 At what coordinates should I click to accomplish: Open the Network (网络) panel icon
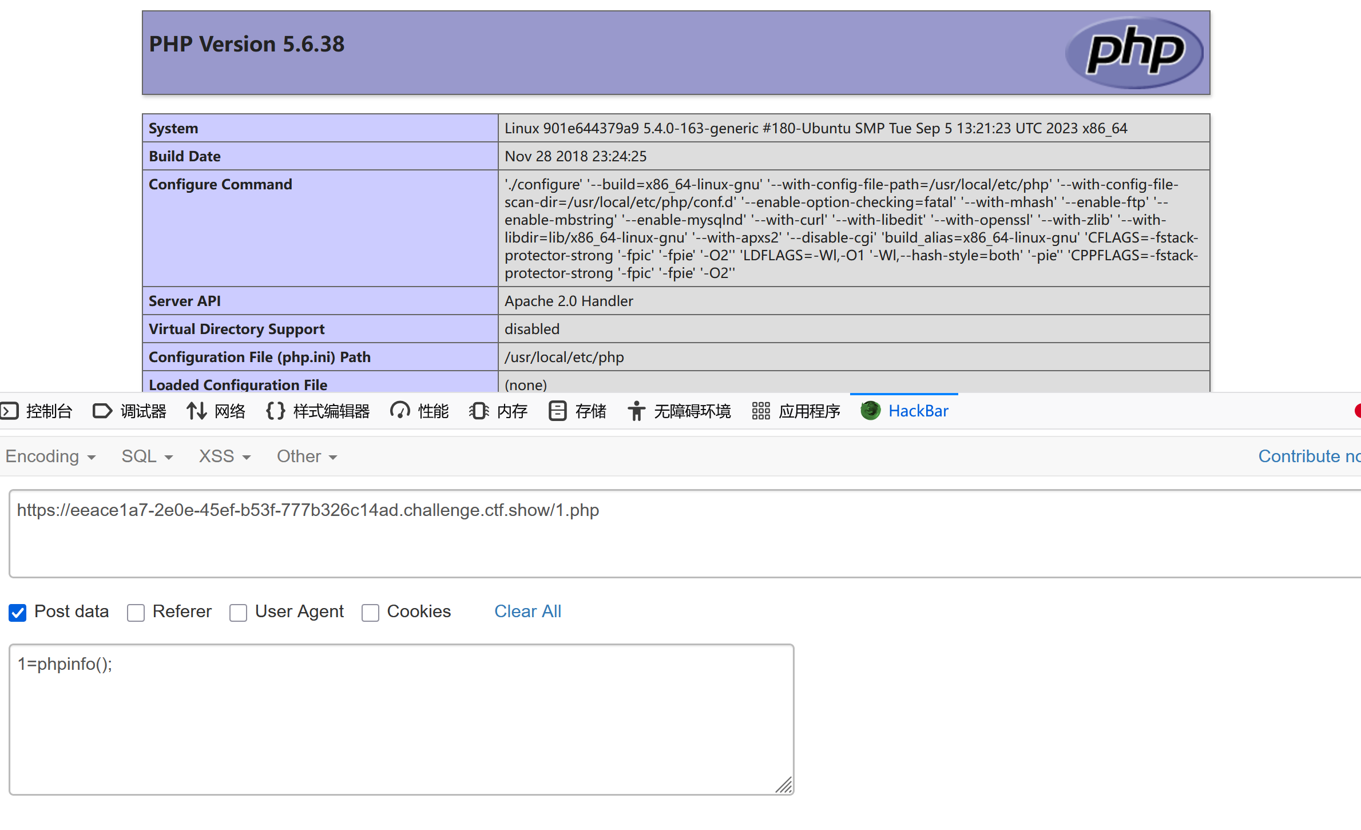[x=196, y=411]
